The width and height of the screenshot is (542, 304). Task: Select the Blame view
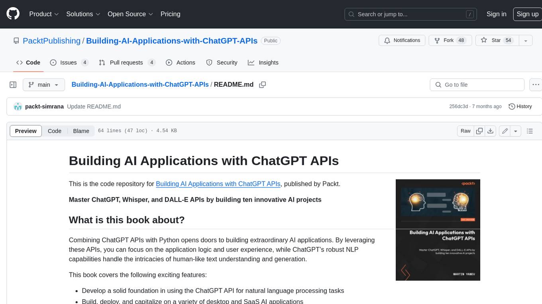[x=81, y=131]
